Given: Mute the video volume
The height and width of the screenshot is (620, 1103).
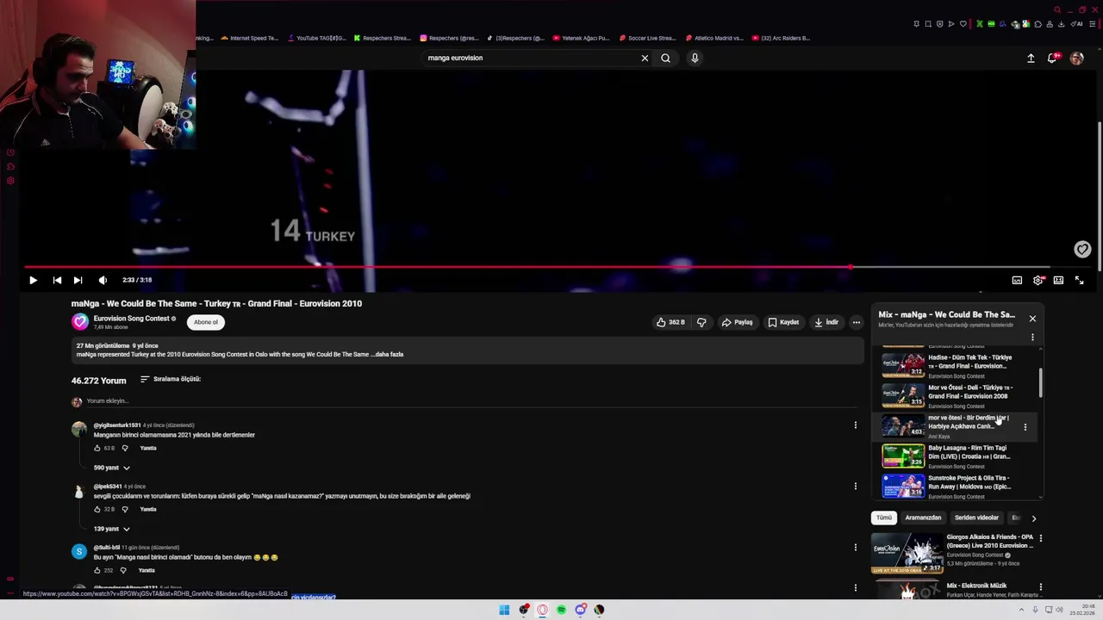Looking at the screenshot, I should pos(103,280).
